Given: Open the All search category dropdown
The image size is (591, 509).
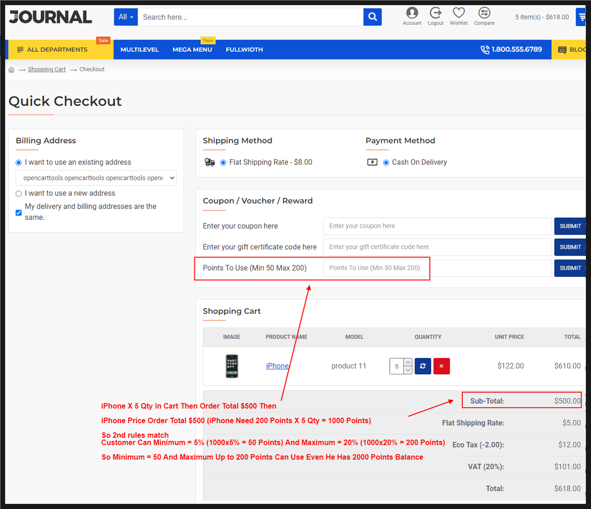Looking at the screenshot, I should click(126, 17).
